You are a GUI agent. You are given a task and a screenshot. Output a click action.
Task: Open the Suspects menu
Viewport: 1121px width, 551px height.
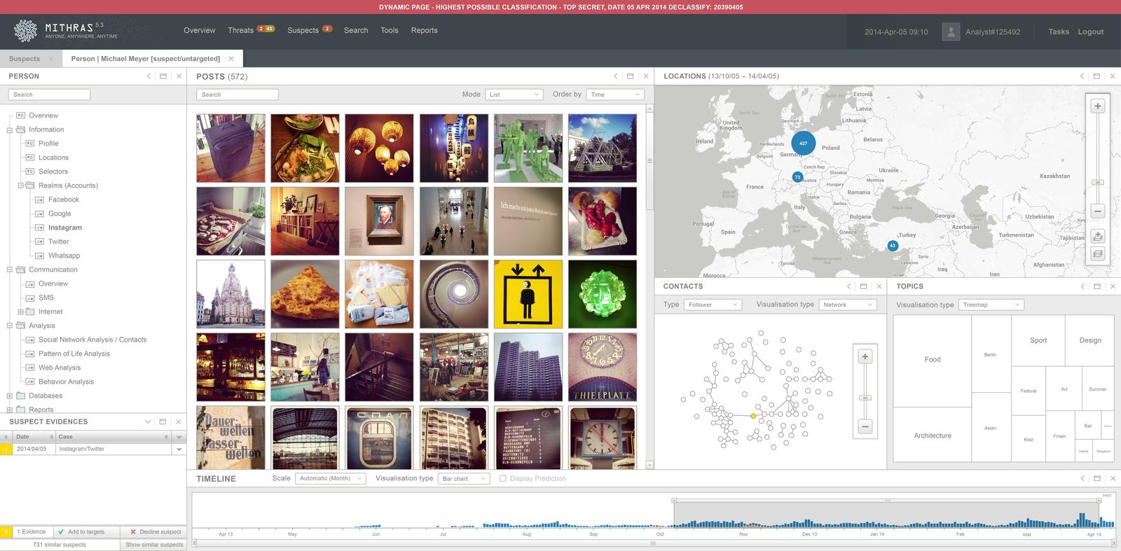[303, 30]
